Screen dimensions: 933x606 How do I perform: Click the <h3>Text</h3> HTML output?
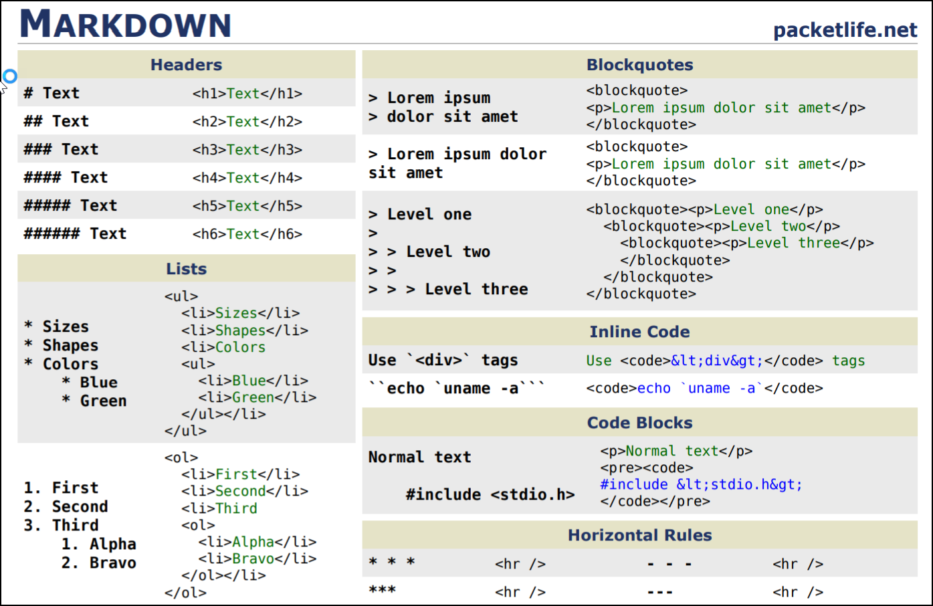[x=247, y=150]
